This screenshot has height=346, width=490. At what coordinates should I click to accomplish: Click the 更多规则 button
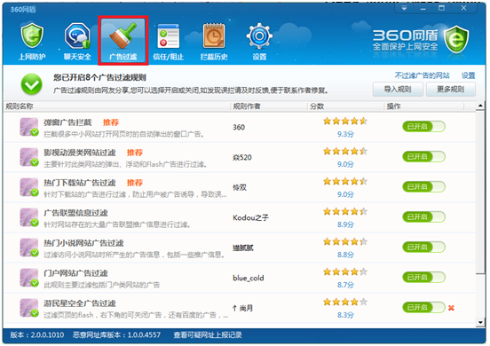(x=451, y=90)
